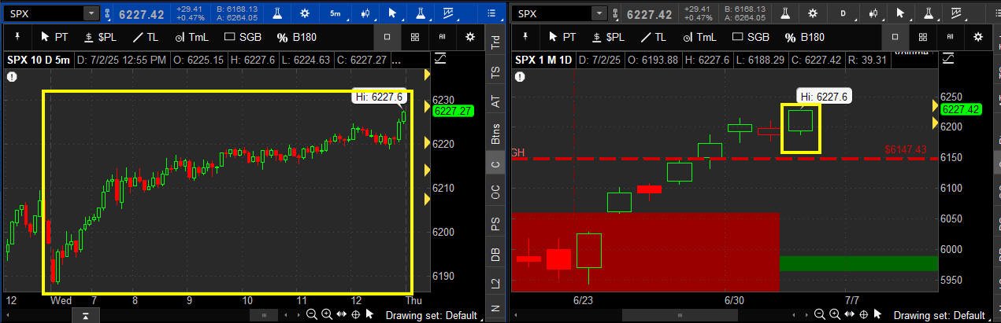Pin the right drawing toolbar

[525, 37]
